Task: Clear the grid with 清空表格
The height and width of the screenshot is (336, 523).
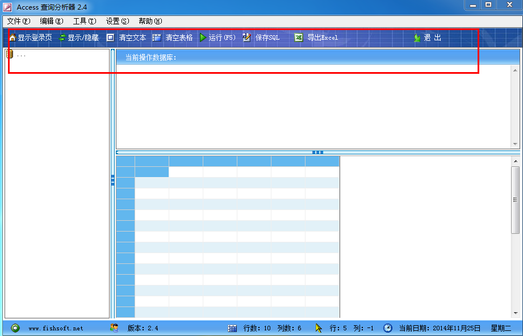Action: (179, 37)
